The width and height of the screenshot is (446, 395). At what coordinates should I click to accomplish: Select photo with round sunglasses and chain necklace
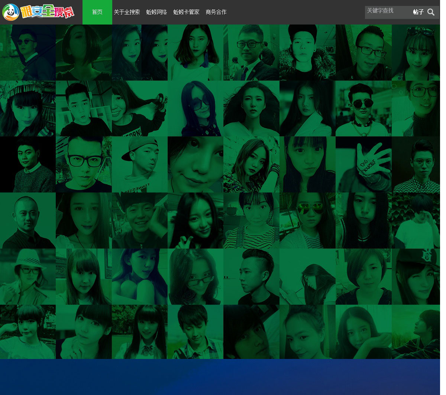pos(363,109)
